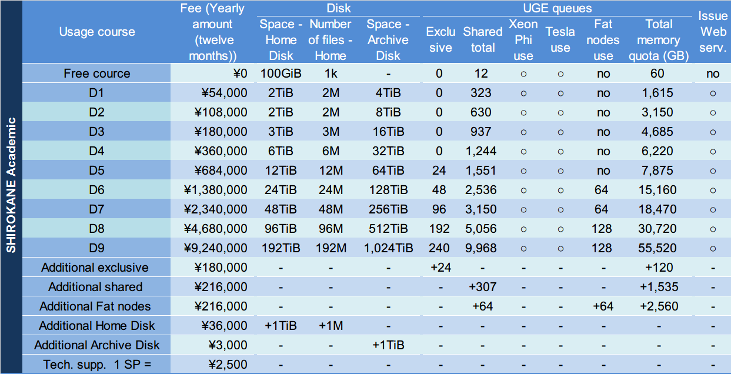Click the 'Issue Web serv.' column header
Screen dimensions: 731x374
713,32
